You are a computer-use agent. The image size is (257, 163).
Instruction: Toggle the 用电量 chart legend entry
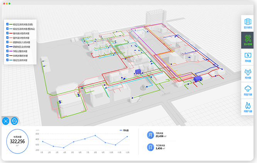point(124,131)
